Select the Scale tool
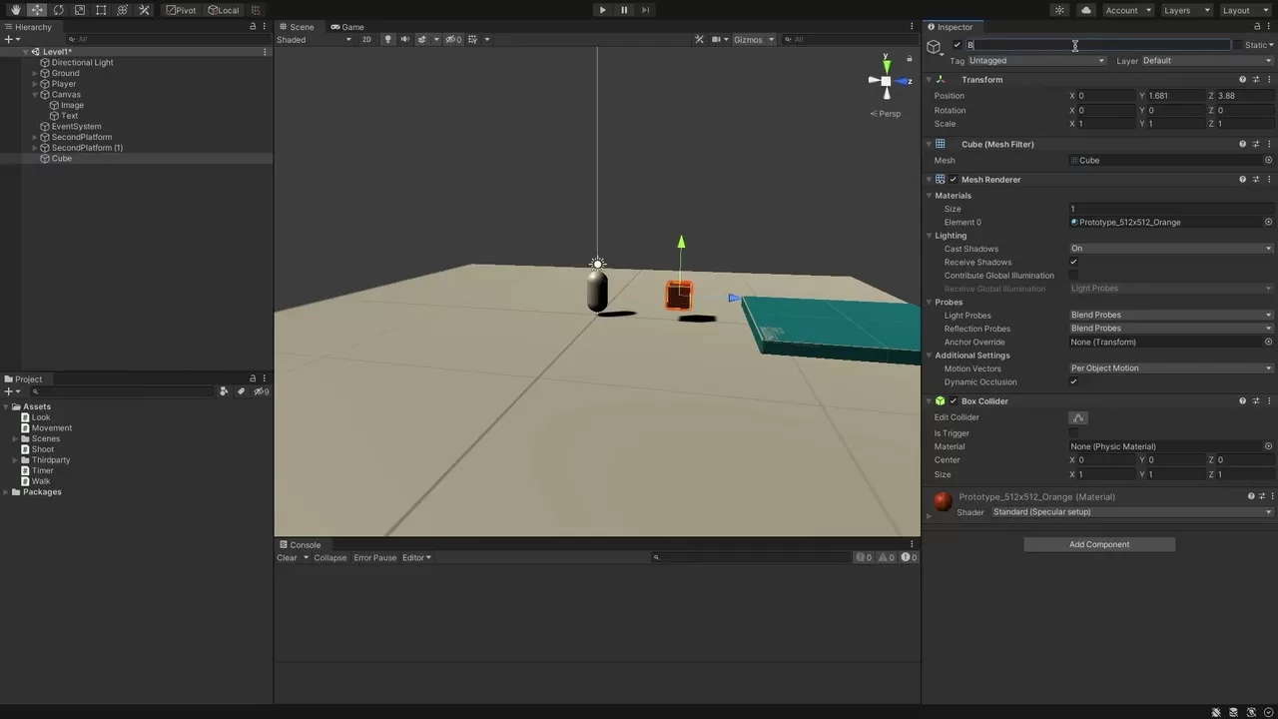 (79, 9)
